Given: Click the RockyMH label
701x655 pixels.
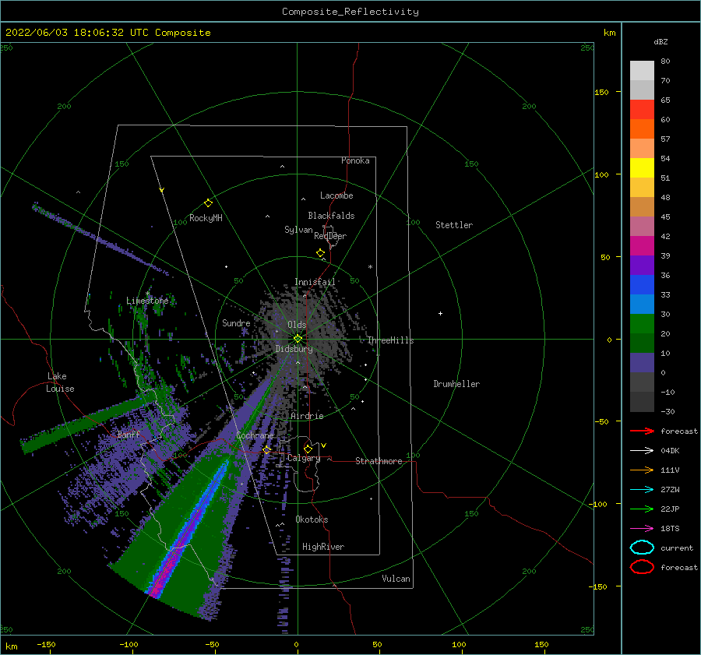Looking at the screenshot, I should (x=206, y=218).
